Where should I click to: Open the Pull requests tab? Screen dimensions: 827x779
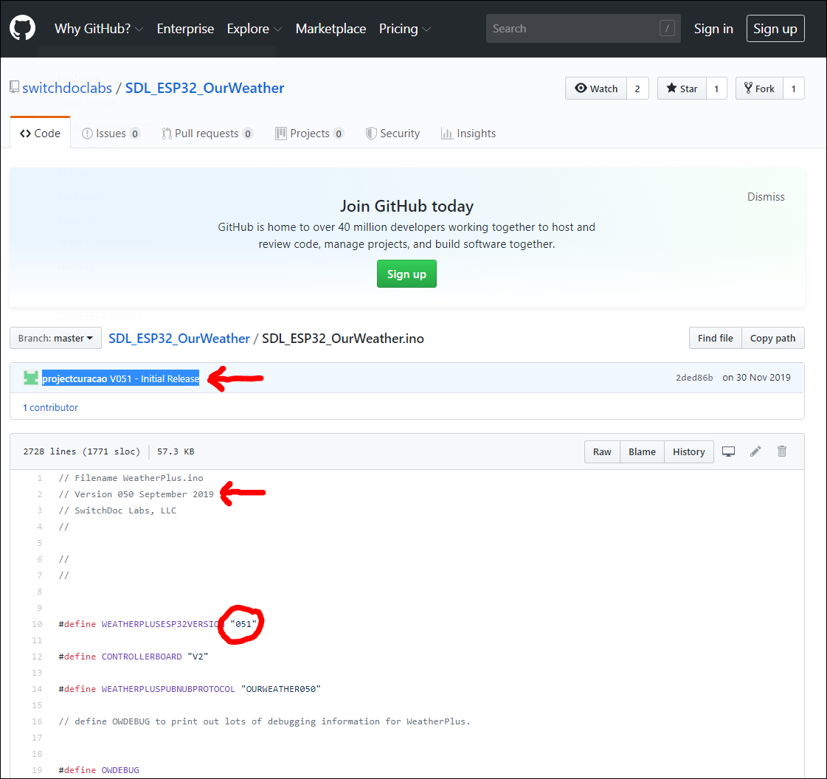207,134
